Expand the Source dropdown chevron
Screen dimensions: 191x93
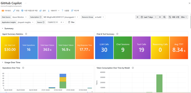pyautogui.click(x=63, y=22)
